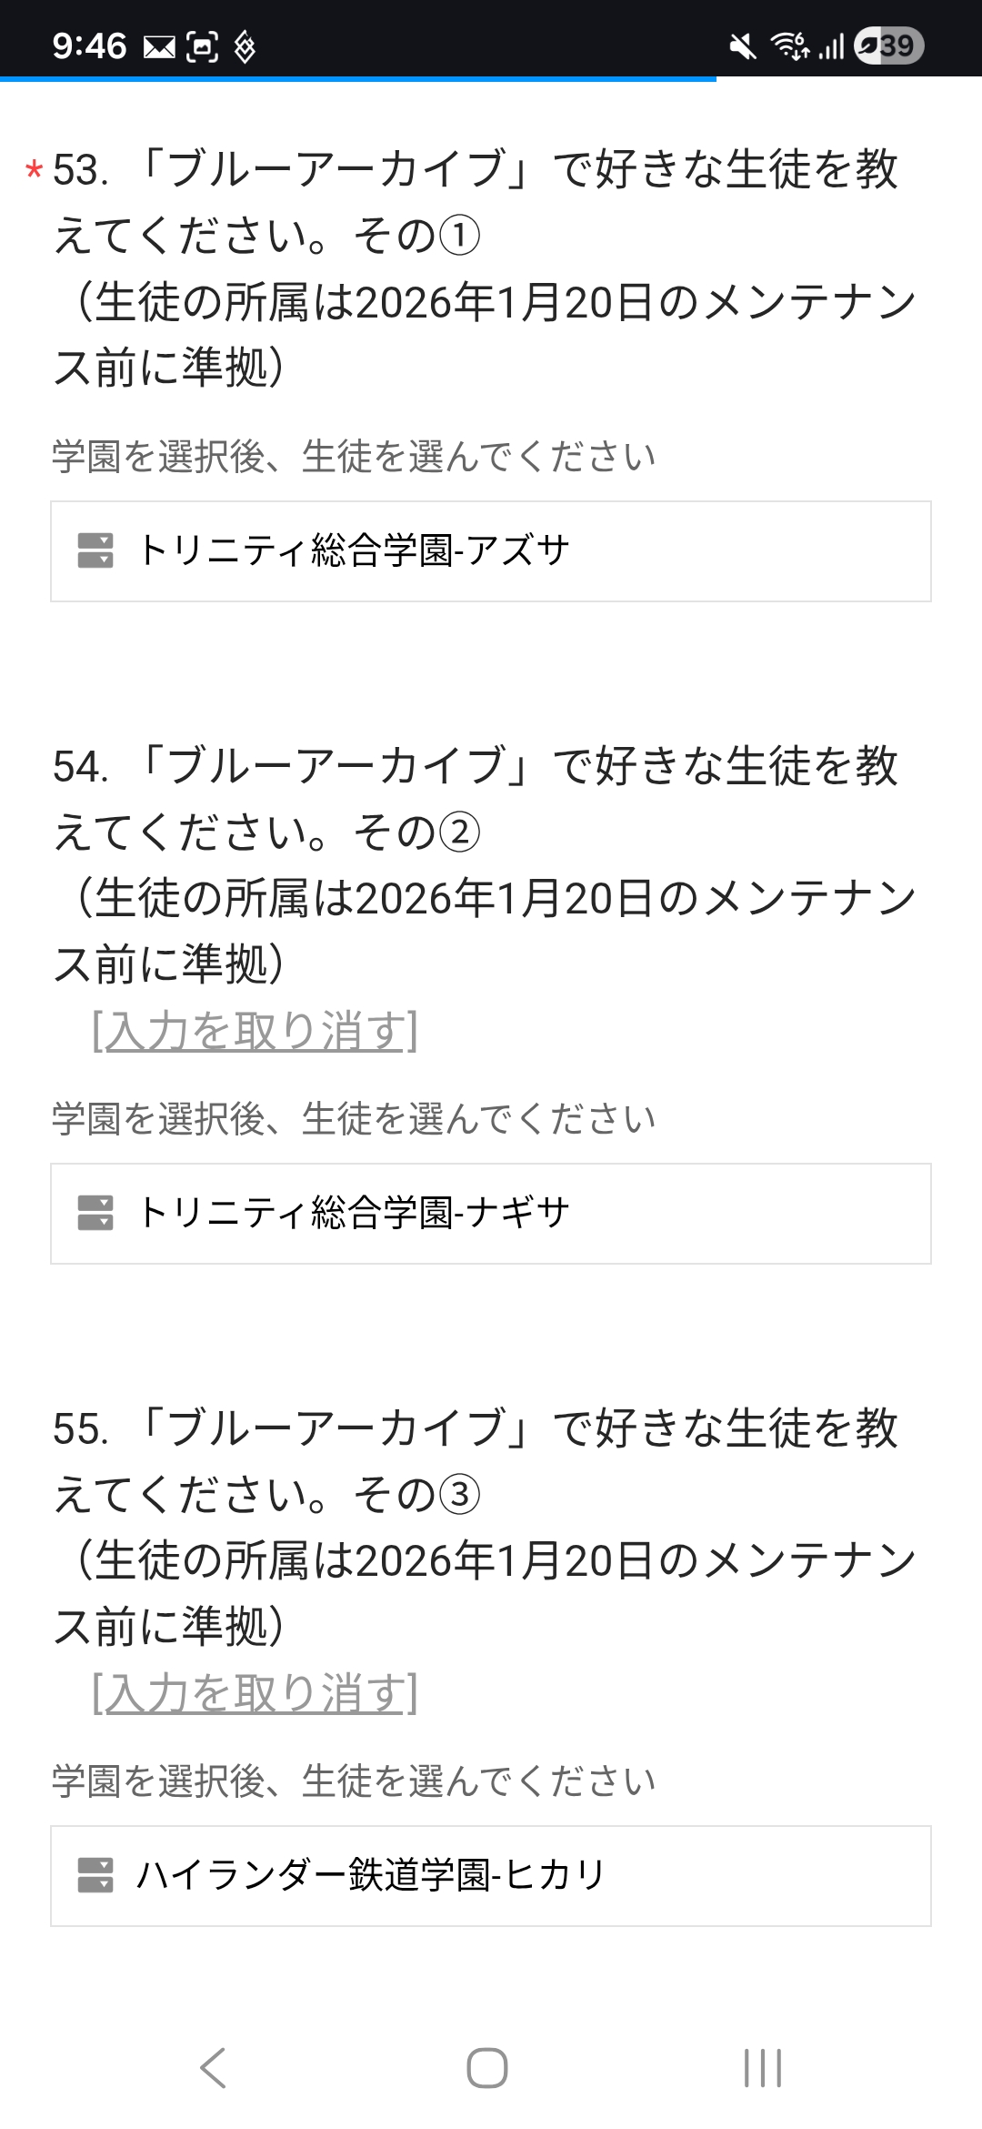
Task: Open the question 54 student dropdown showing ナギサ
Action: [491, 1214]
